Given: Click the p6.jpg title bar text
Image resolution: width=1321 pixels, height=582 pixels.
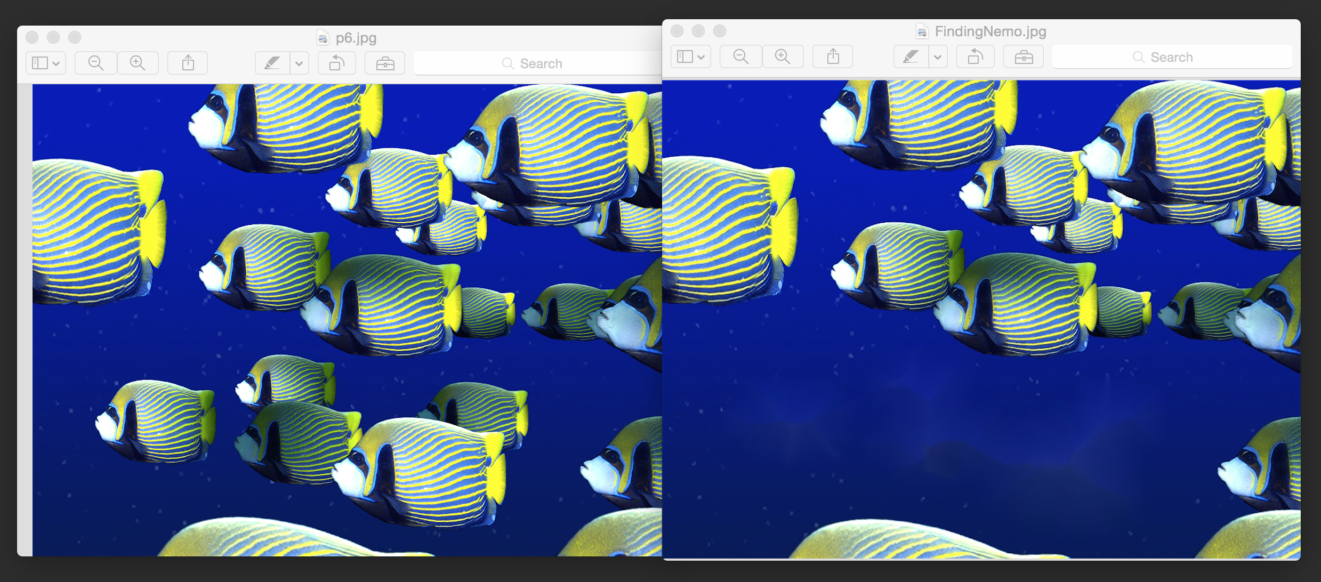Looking at the screenshot, I should pos(356,38).
